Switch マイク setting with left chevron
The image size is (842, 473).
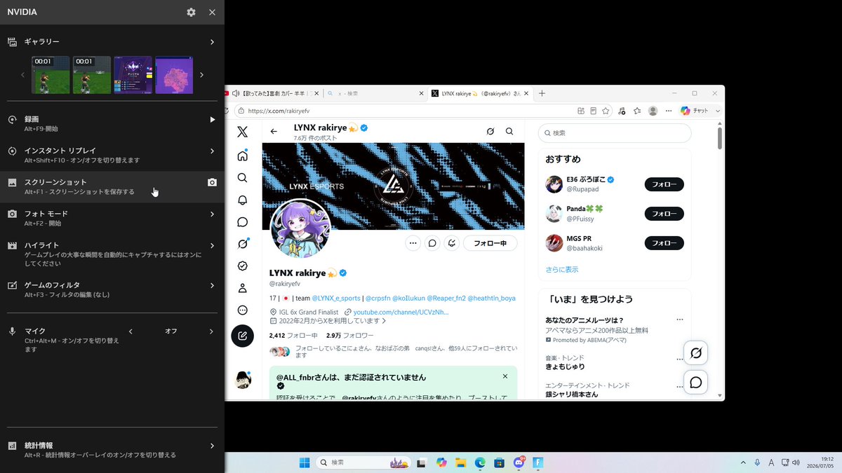[131, 331]
